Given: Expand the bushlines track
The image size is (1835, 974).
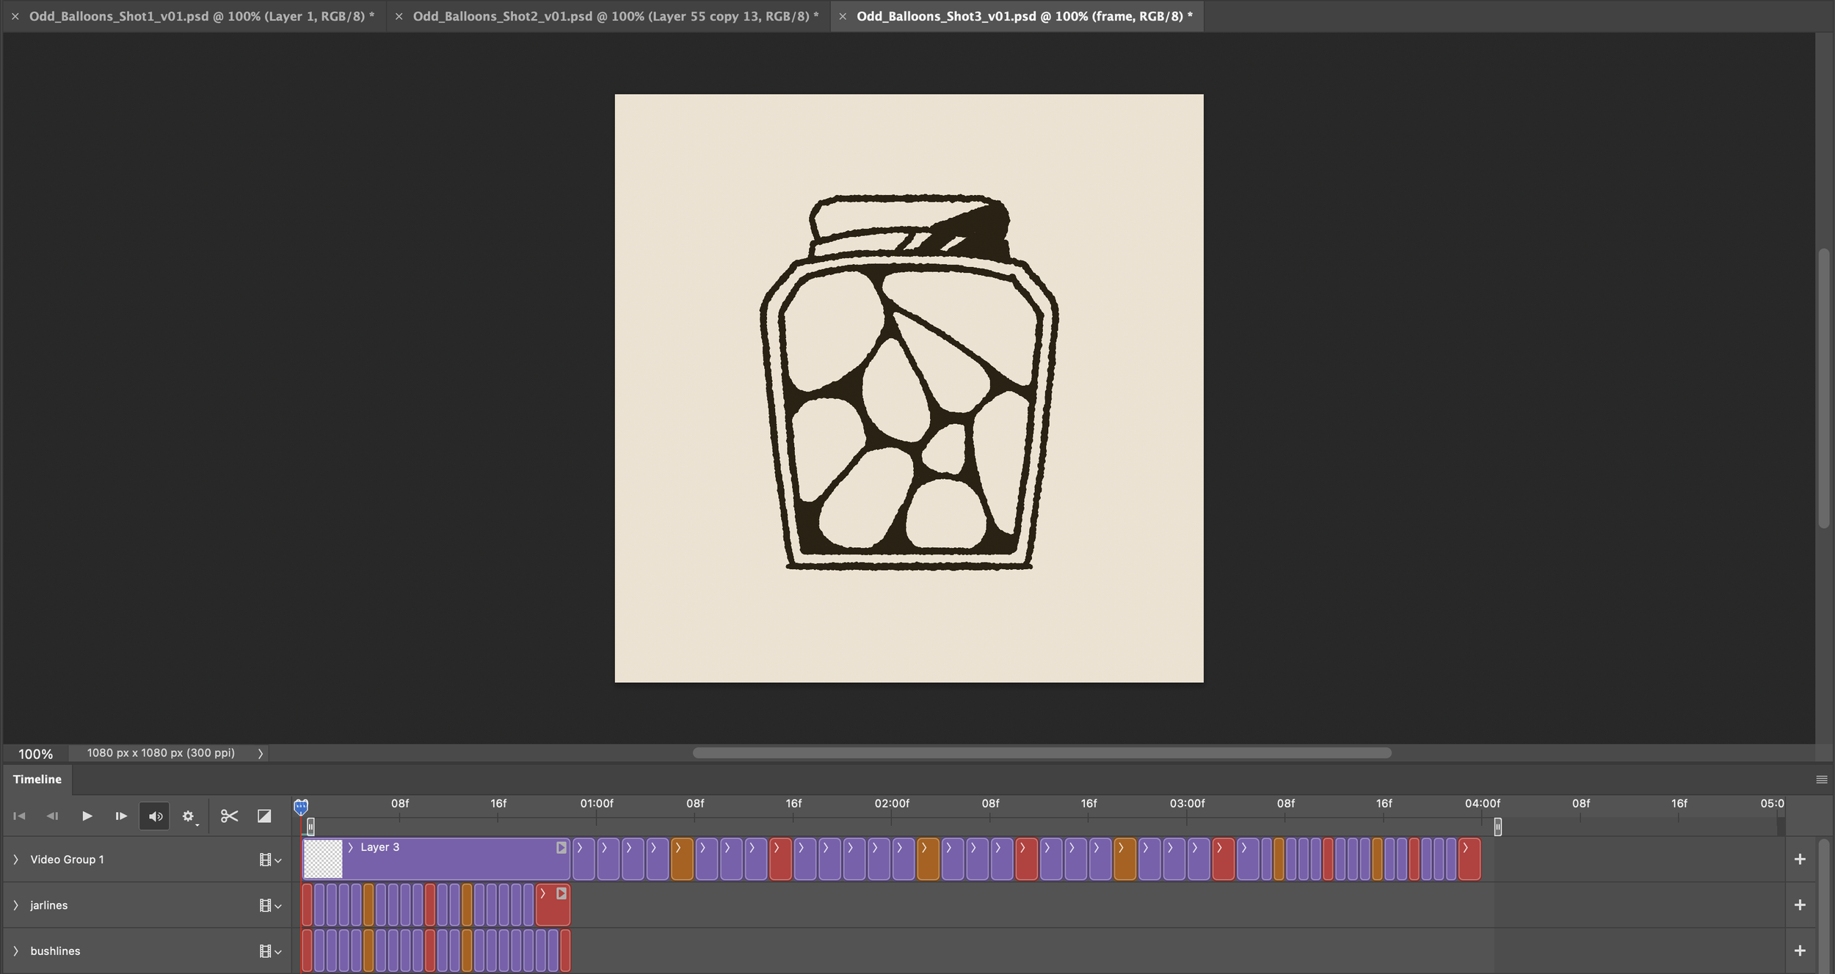Looking at the screenshot, I should pyautogui.click(x=16, y=951).
